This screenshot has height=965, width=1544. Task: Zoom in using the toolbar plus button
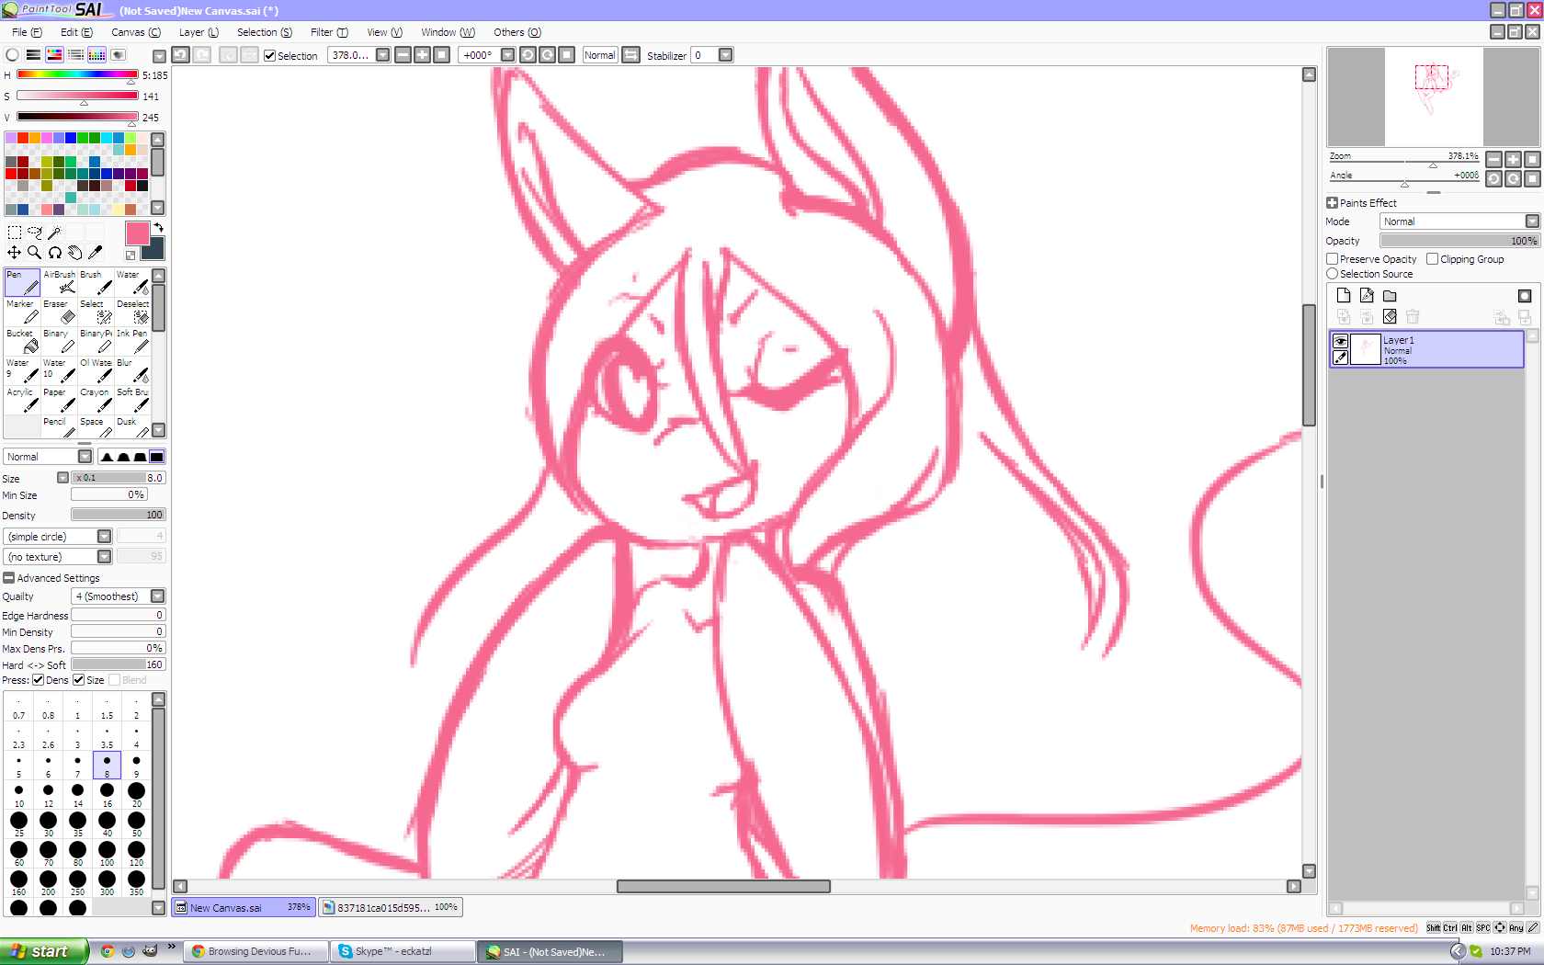point(422,55)
